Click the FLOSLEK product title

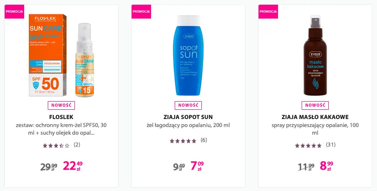point(61,117)
